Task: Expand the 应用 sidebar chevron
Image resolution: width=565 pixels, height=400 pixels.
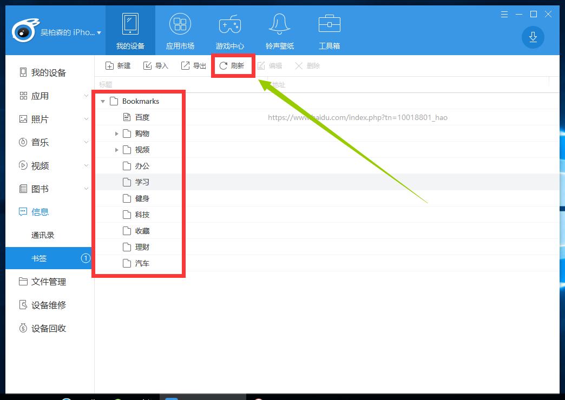Action: [x=86, y=96]
